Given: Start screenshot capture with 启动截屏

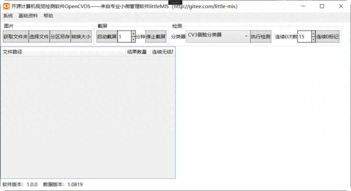Looking at the screenshot, I should coord(106,37).
